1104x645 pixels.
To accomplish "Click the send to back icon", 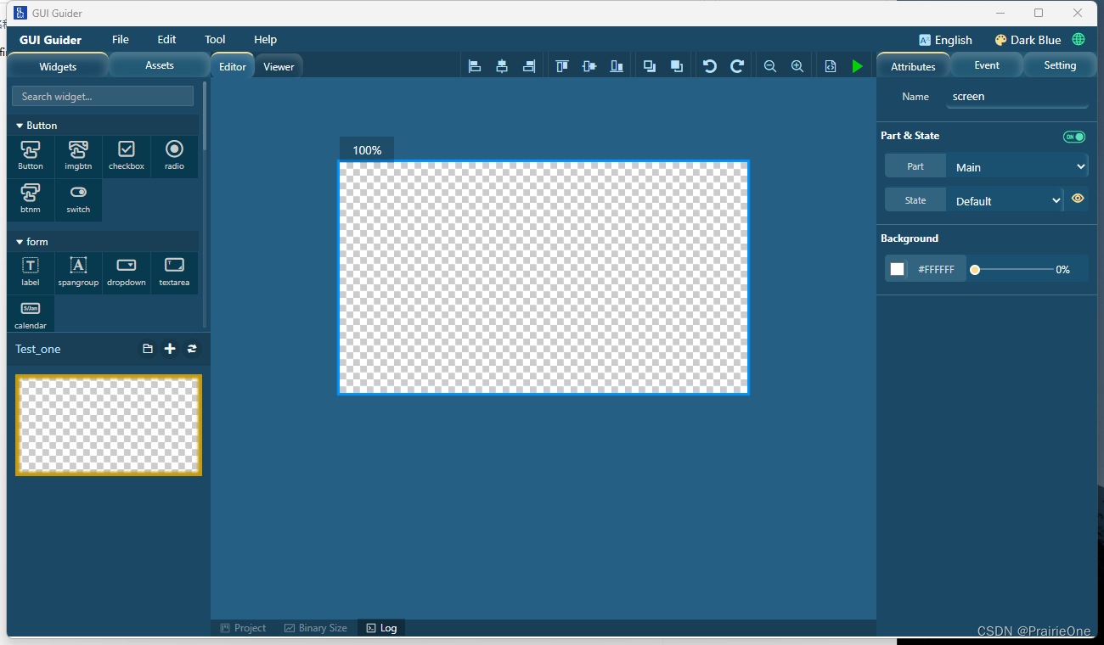I will (x=677, y=66).
